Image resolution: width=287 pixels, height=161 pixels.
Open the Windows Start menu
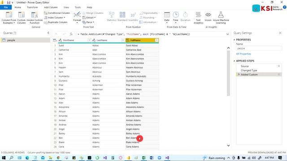click(4, 158)
